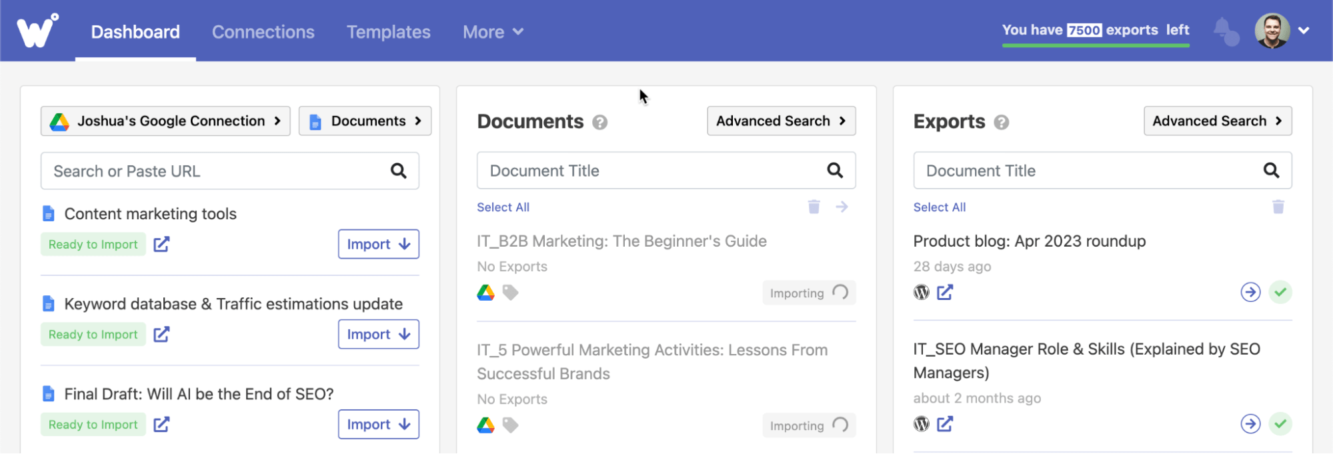Click green checkmark for IT_SEO Manager export

pyautogui.click(x=1280, y=424)
